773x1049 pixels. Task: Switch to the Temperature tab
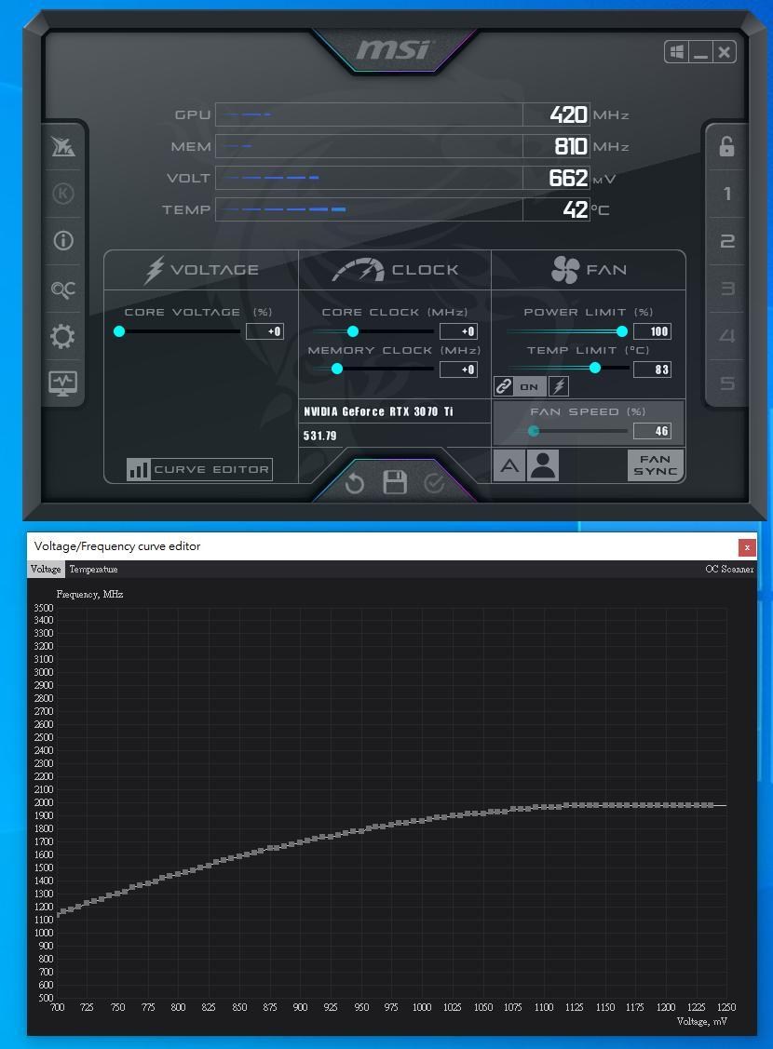click(x=93, y=569)
